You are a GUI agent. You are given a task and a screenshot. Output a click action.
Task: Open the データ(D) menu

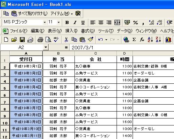point(125,31)
